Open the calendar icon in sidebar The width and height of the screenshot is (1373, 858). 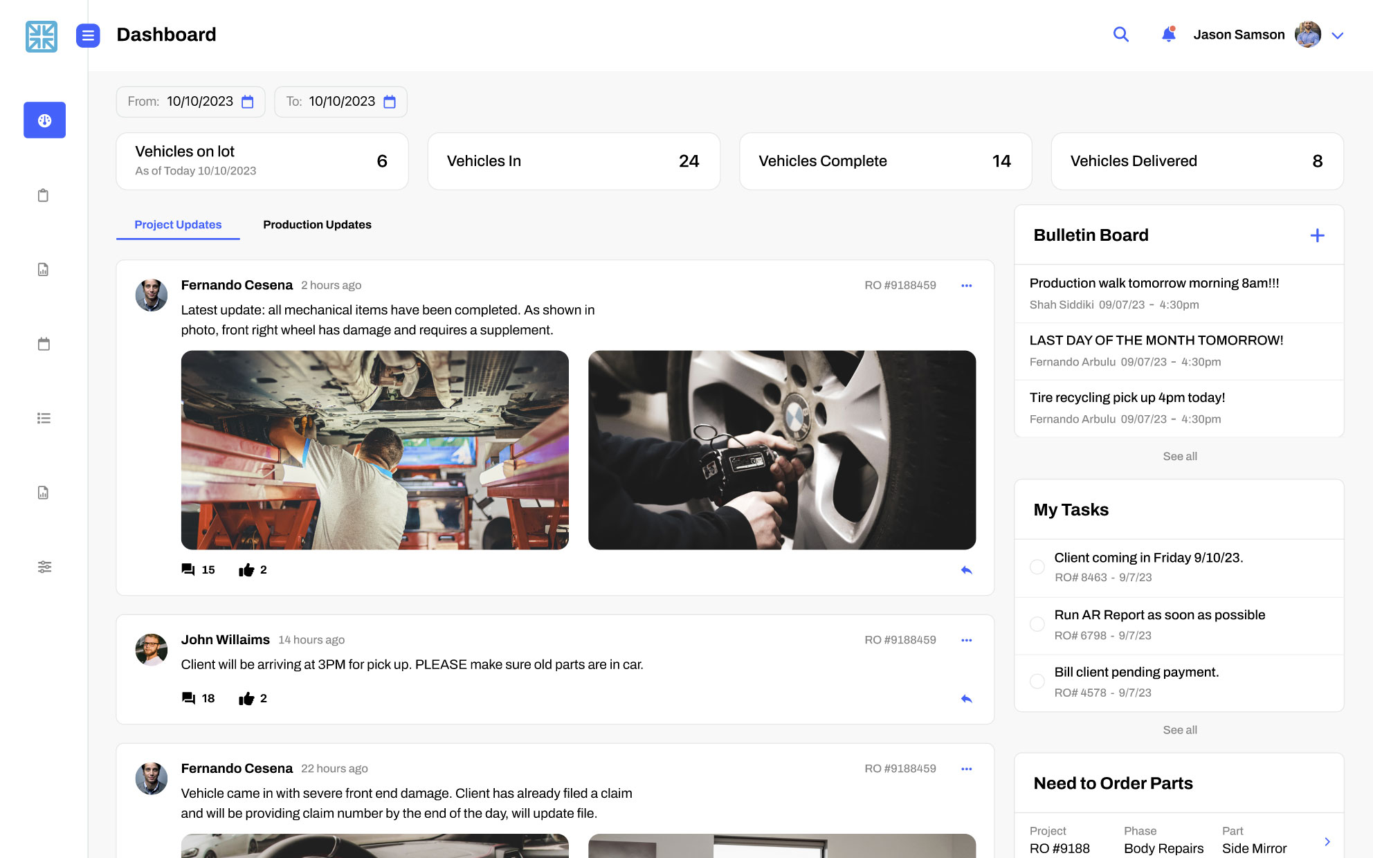(44, 344)
